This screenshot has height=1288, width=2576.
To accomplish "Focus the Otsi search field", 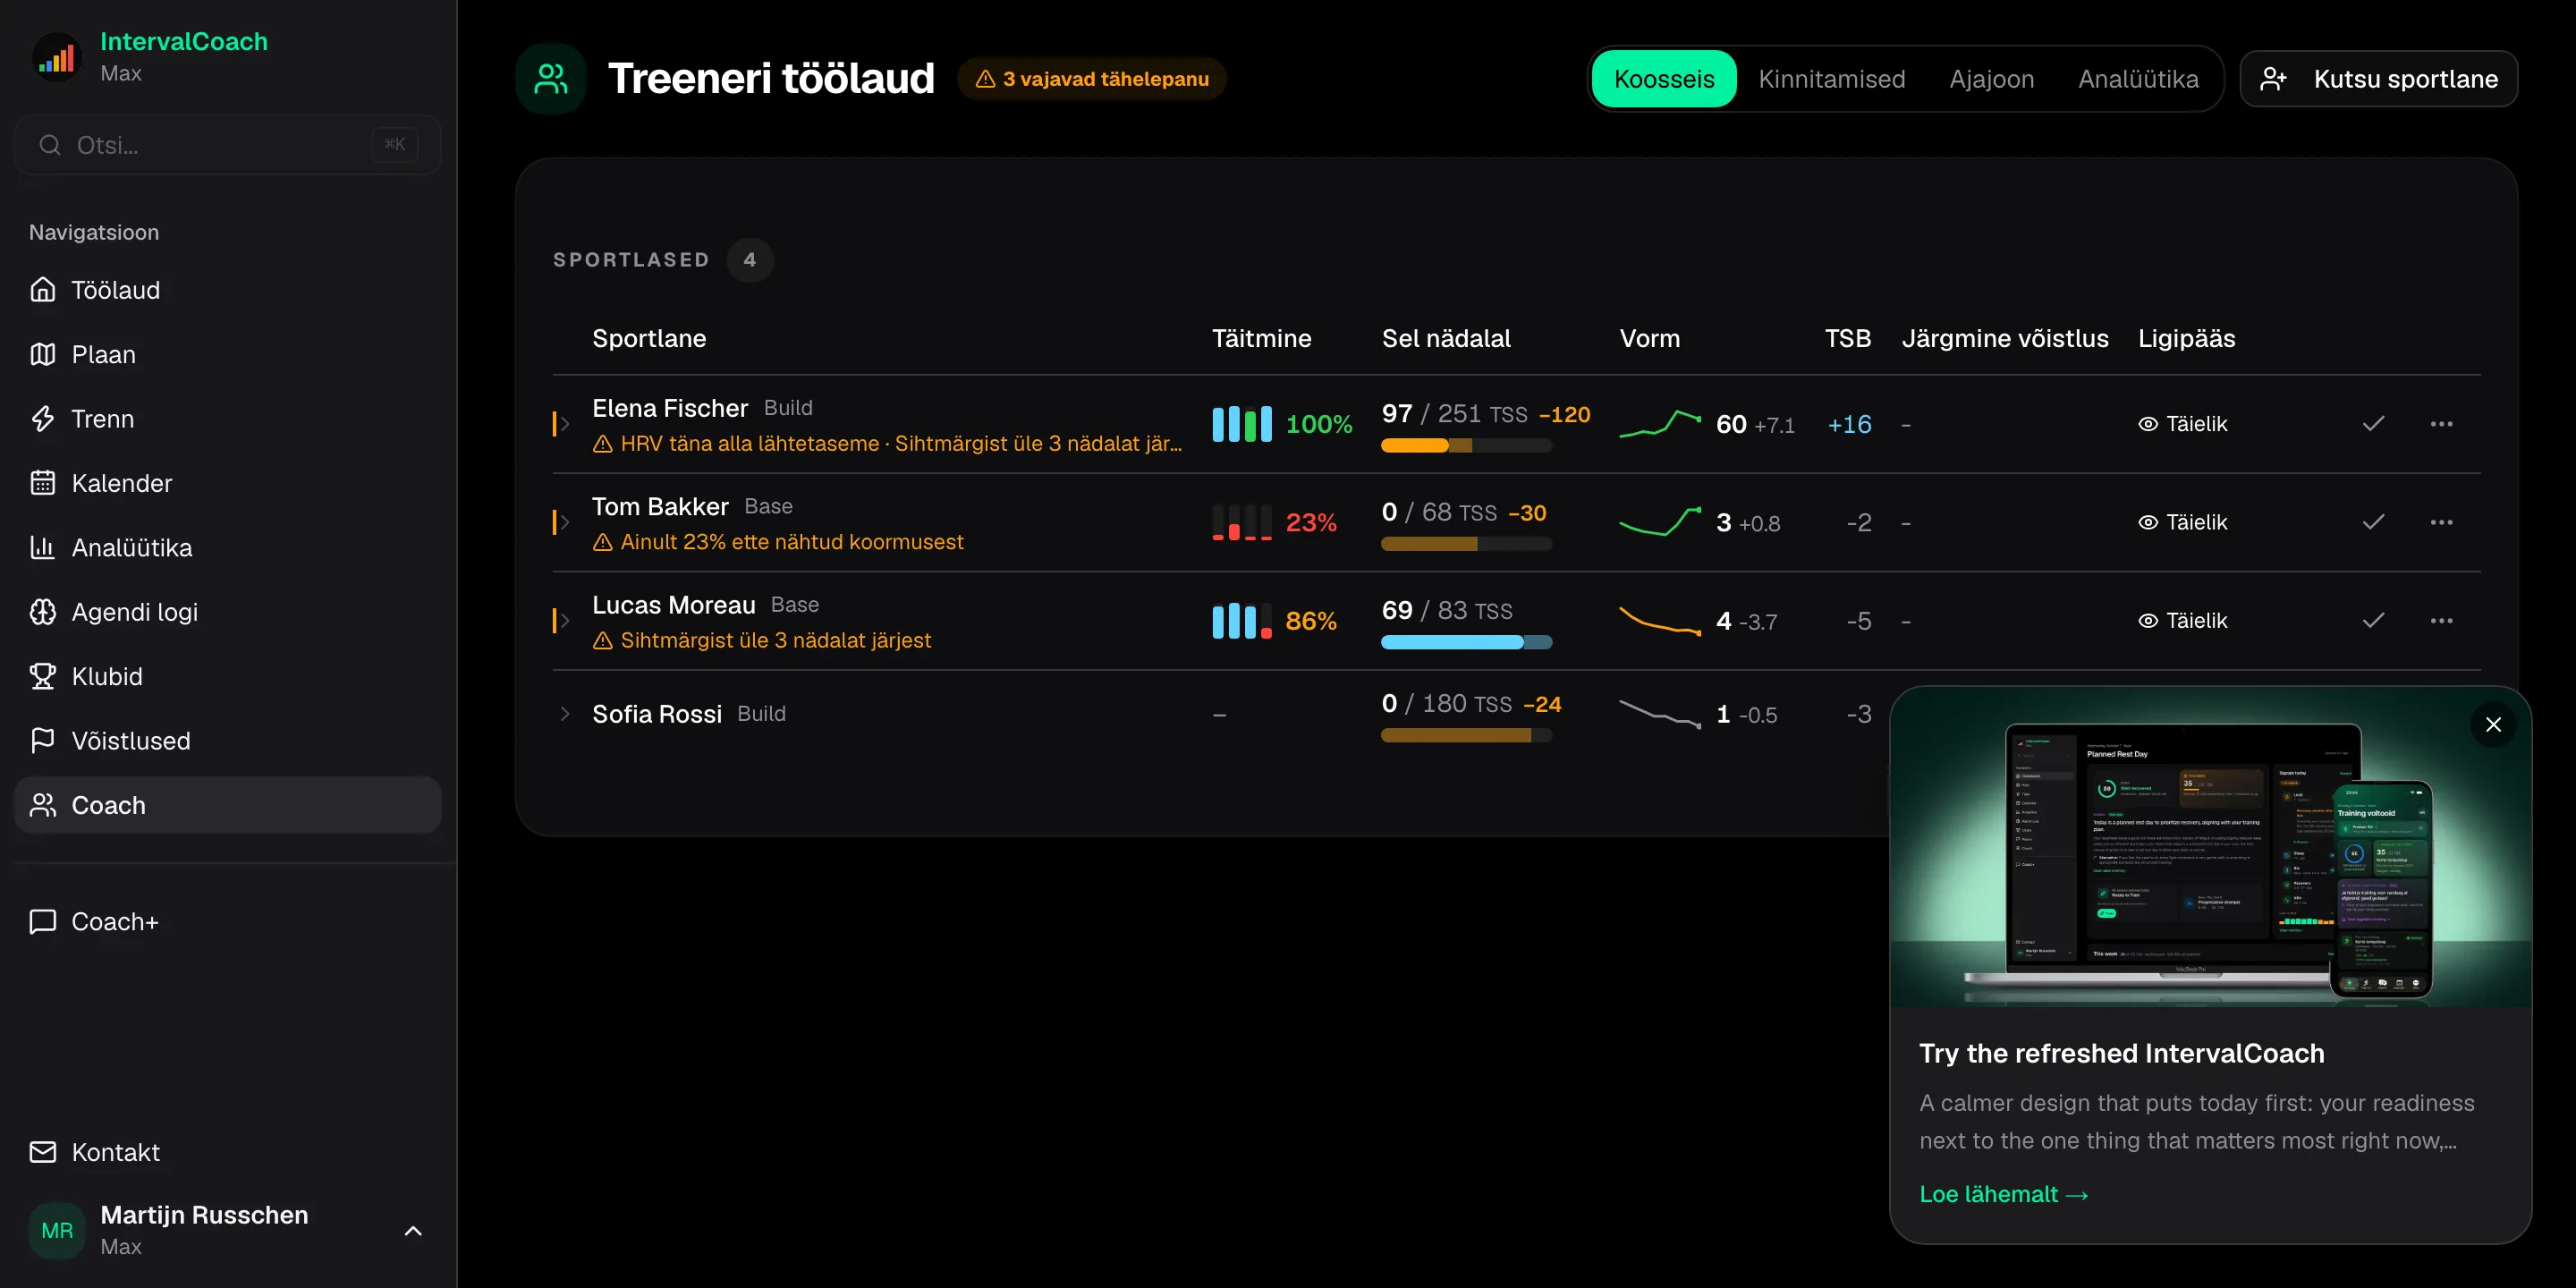I will pos(227,145).
